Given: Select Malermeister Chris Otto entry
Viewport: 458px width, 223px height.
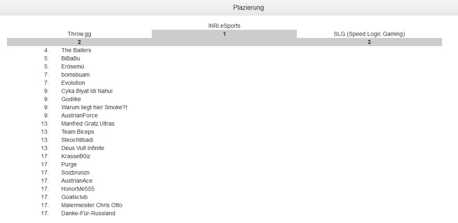Looking at the screenshot, I should tap(92, 205).
